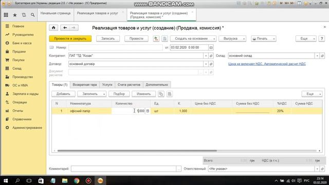Click the Номер input field
Viewport: 329px width, 185px height.
pos(115,48)
